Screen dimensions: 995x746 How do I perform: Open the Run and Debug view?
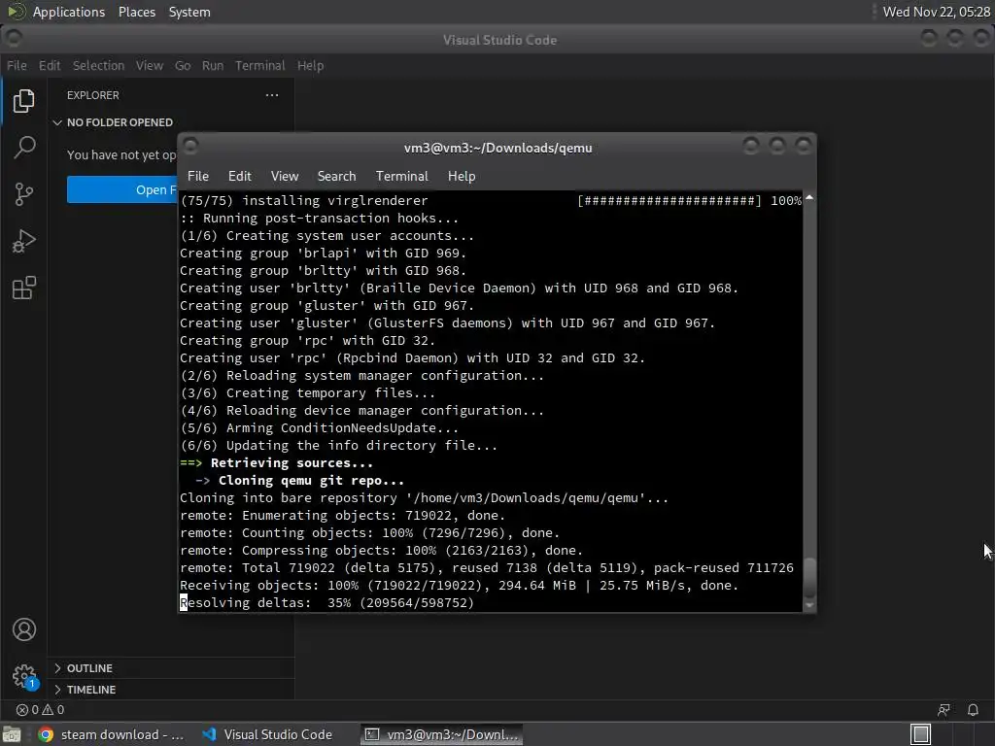pos(24,241)
